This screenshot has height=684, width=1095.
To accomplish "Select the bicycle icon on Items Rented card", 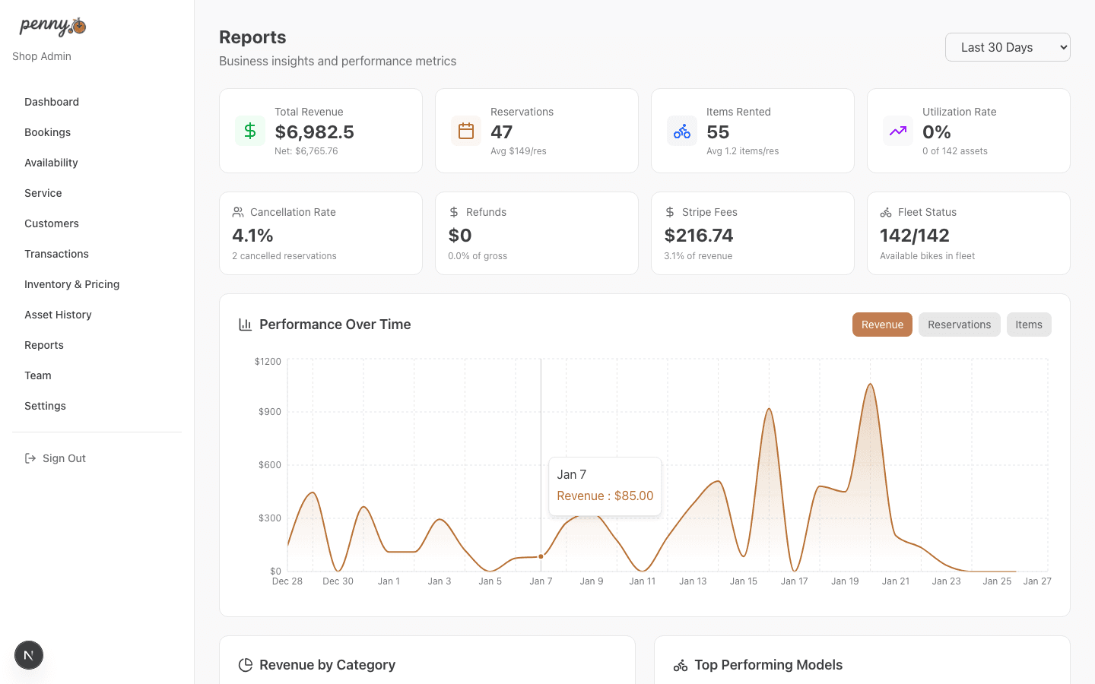I will tap(681, 131).
